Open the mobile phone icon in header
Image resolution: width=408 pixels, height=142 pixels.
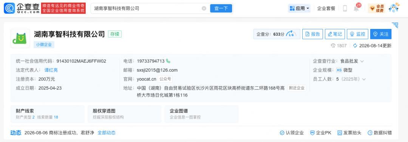pyautogui.click(x=345, y=8)
